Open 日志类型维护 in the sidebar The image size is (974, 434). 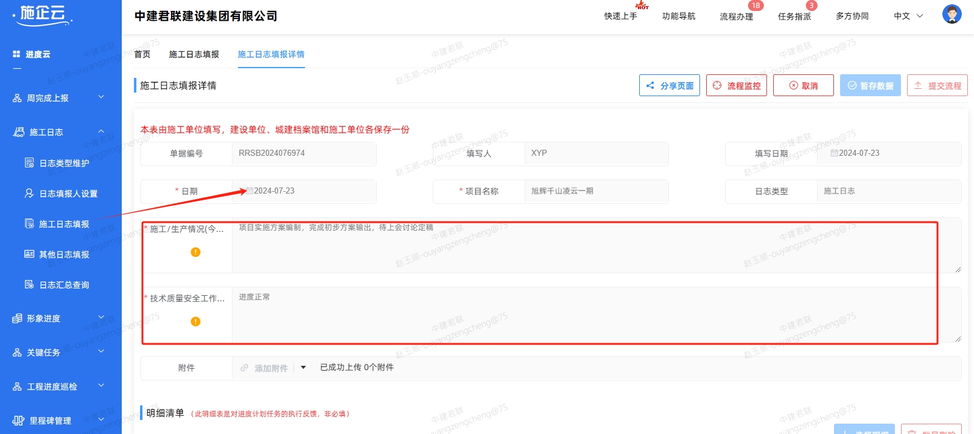point(64,163)
